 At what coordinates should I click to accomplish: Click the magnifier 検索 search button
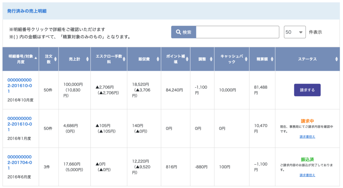click(184, 32)
